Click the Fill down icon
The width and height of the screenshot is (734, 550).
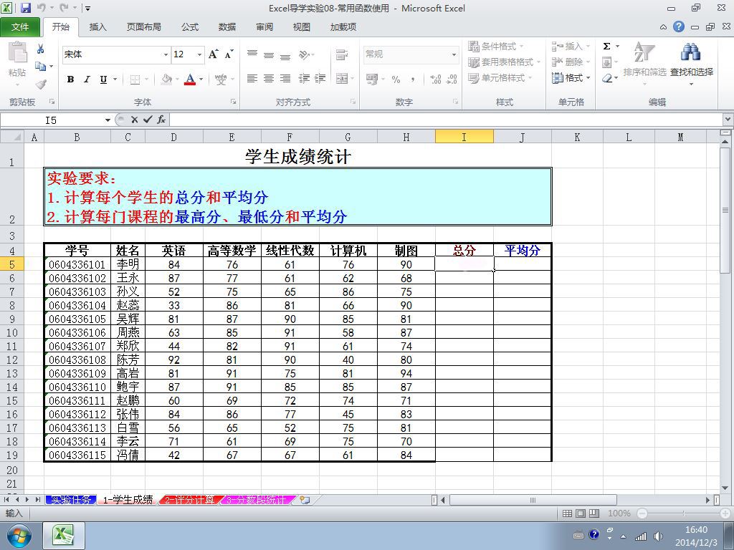[x=606, y=62]
